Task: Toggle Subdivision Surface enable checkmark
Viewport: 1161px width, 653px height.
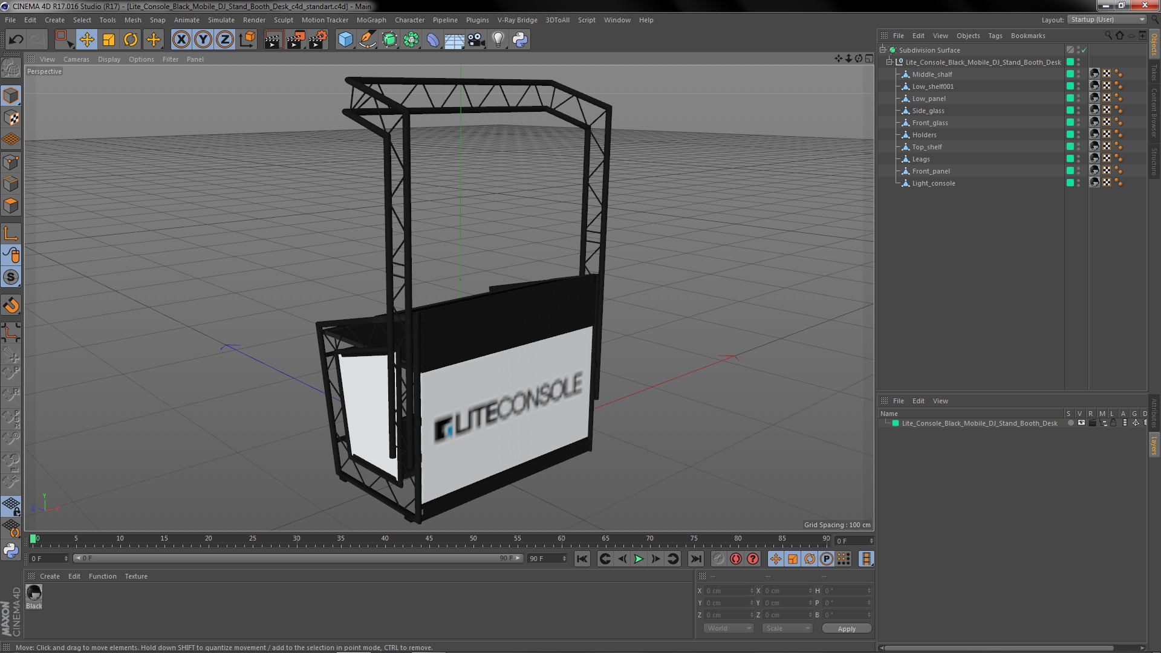Action: (x=1084, y=50)
